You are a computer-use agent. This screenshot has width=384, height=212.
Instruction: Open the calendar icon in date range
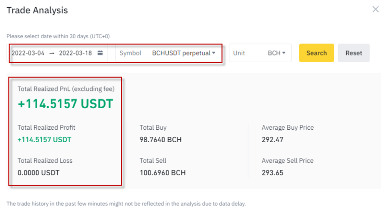click(100, 53)
